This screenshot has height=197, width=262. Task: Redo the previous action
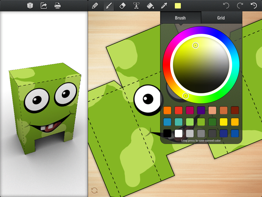point(240,6)
